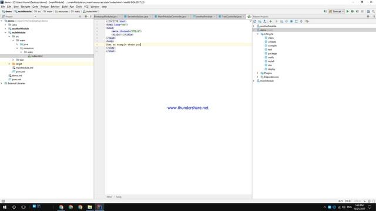Expand java folder in Project tree
Image resolution: width=376 pixels, height=211 pixels.
[x=17, y=45]
